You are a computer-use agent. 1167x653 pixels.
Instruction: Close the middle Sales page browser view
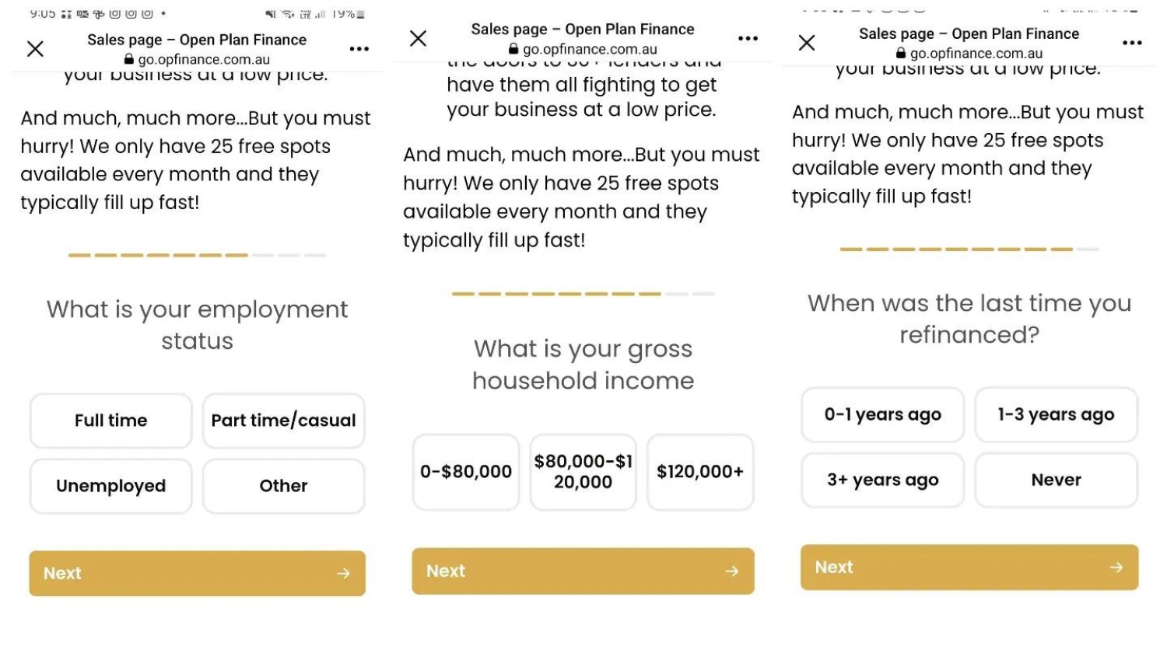[418, 38]
